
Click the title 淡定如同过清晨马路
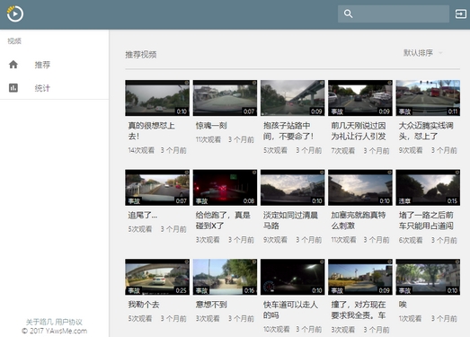click(290, 220)
